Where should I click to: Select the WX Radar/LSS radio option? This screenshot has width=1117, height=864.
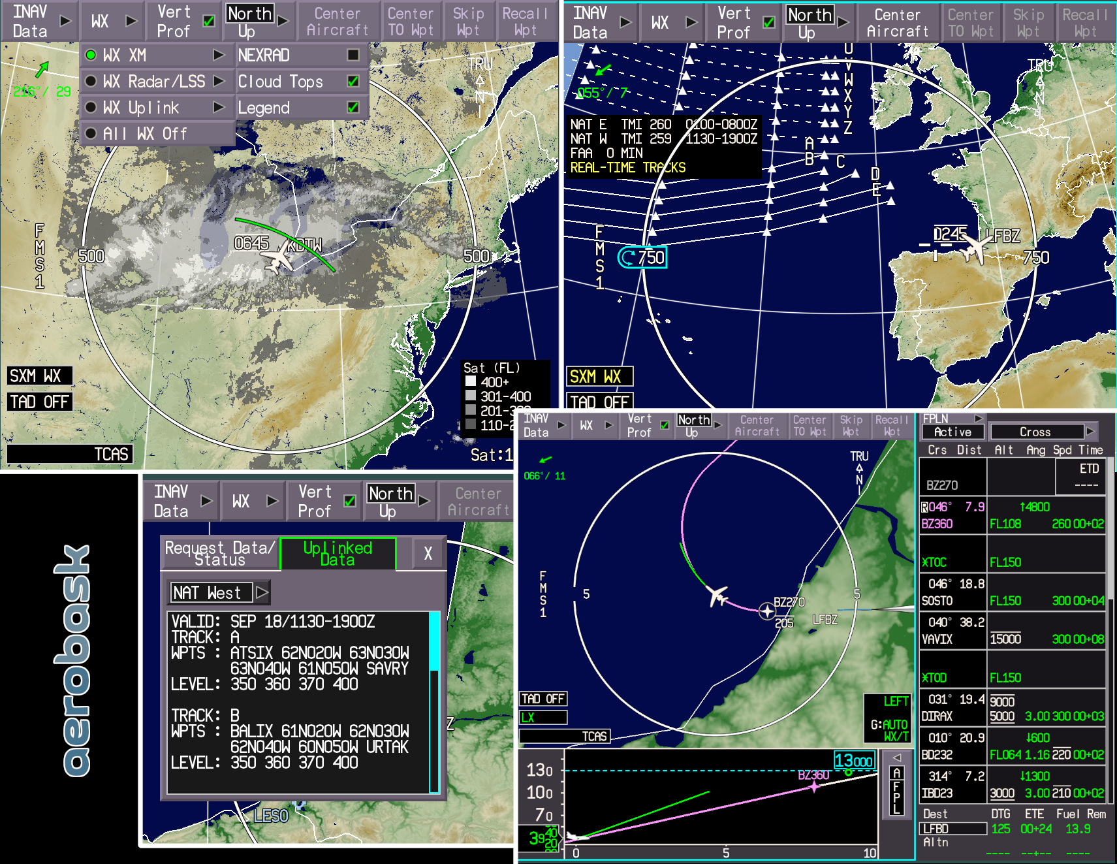(91, 81)
